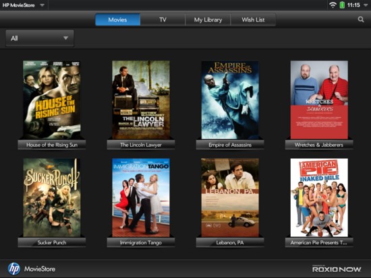Click the MovieStore footer text
The height and width of the screenshot is (278, 371).
pos(40,269)
